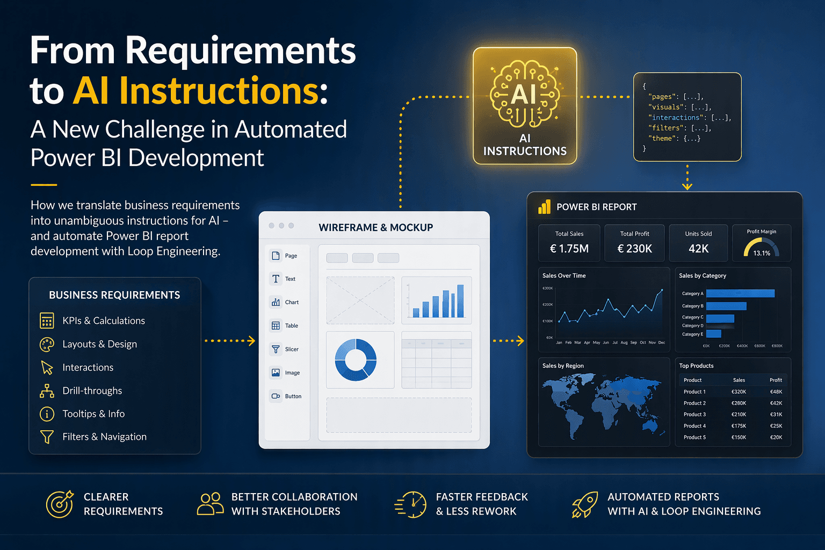Click the cursor icon beside Interactions

click(x=47, y=367)
